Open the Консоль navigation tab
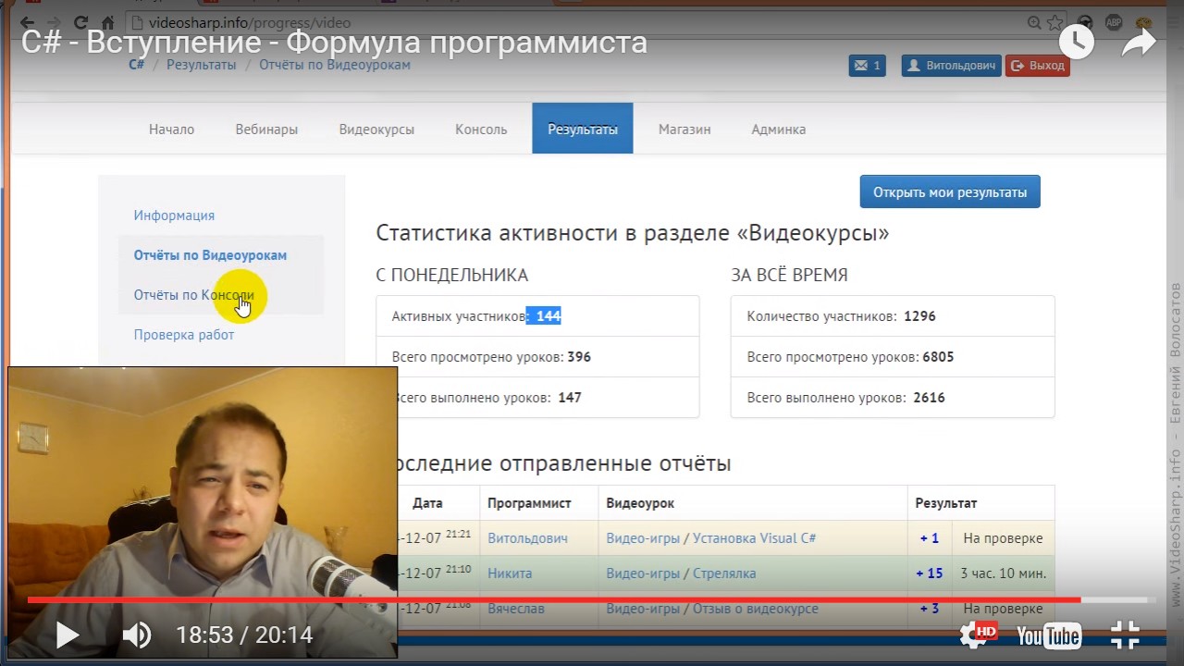 pos(481,129)
